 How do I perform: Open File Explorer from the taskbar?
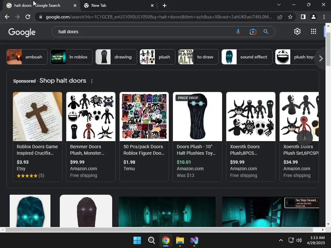[x=180, y=240]
